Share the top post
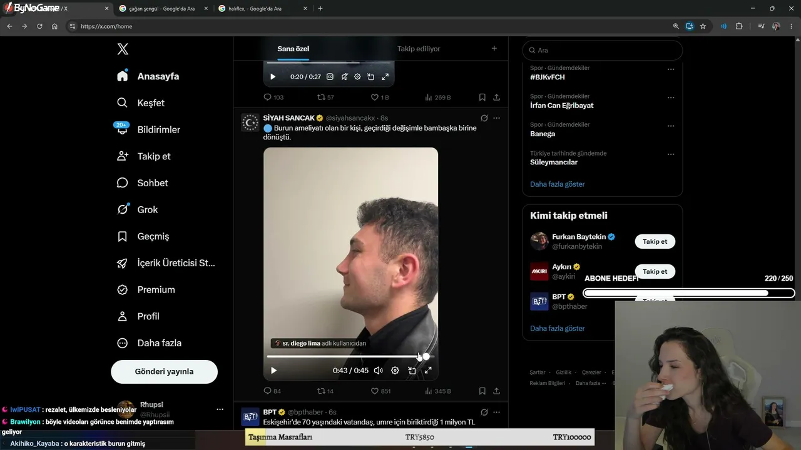801x450 pixels. [496, 97]
